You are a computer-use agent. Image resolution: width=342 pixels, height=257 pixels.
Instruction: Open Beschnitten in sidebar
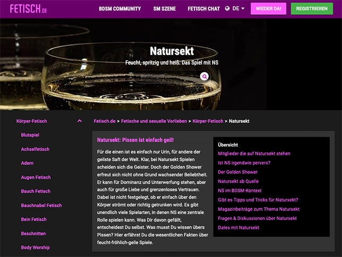(33, 233)
